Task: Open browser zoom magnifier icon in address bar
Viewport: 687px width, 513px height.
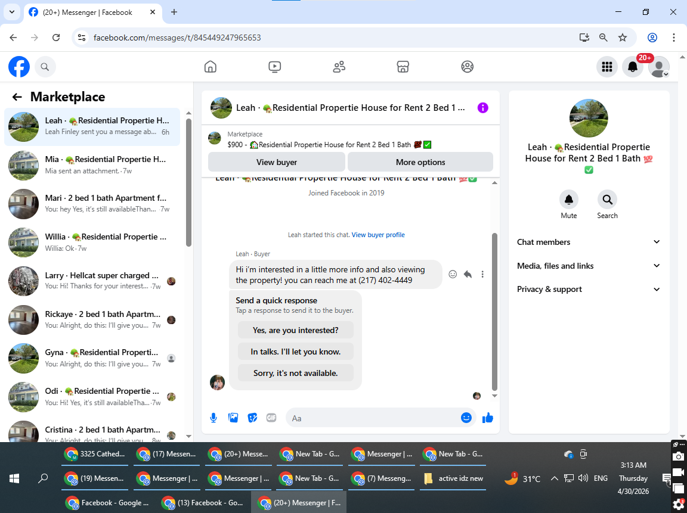Action: coord(604,38)
